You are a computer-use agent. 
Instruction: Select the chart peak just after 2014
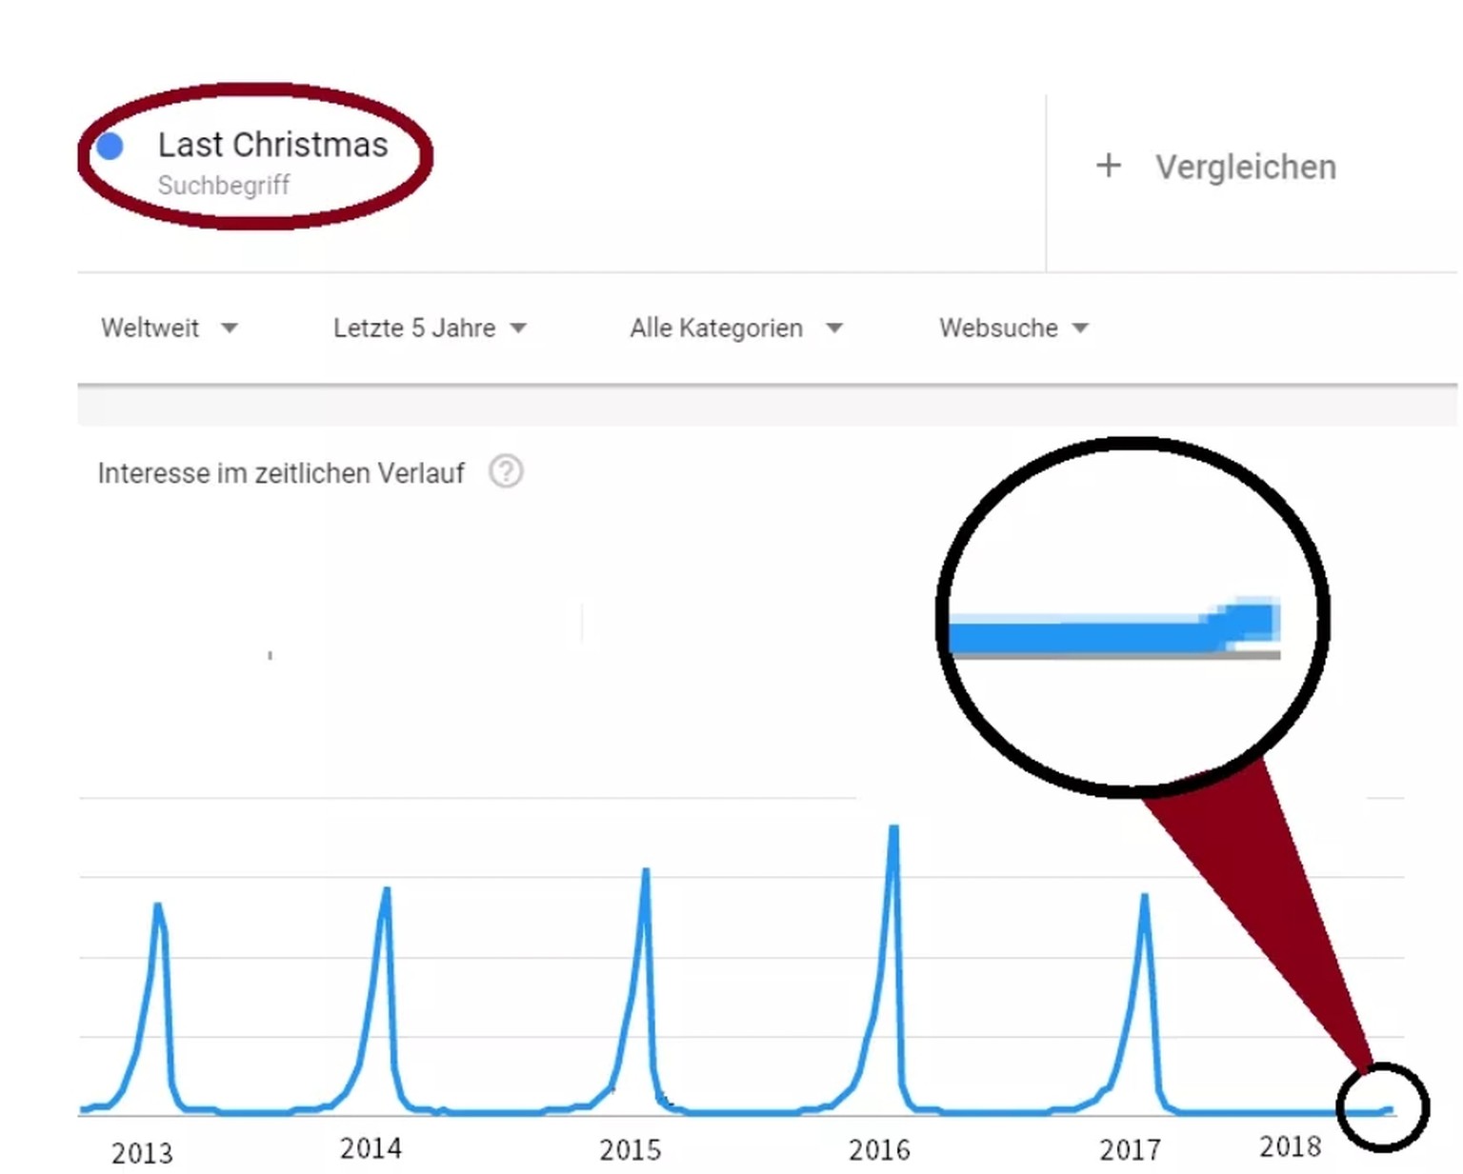[x=387, y=891]
